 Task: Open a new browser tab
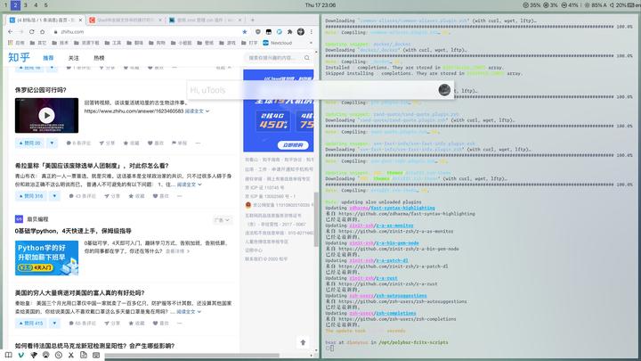pyautogui.click(x=252, y=20)
